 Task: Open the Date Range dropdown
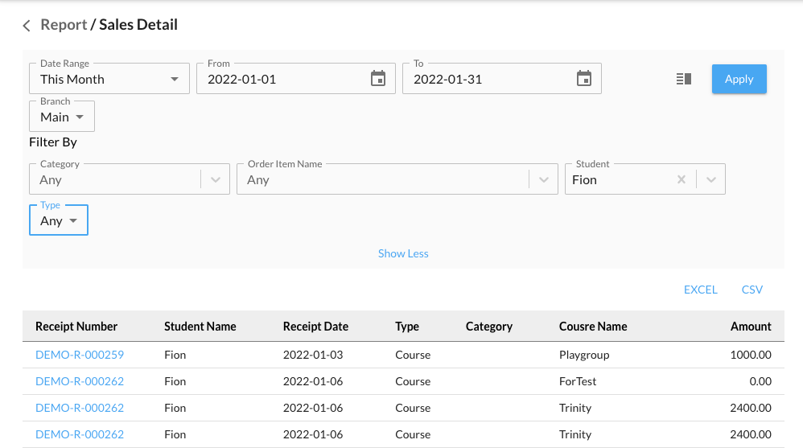click(x=109, y=79)
